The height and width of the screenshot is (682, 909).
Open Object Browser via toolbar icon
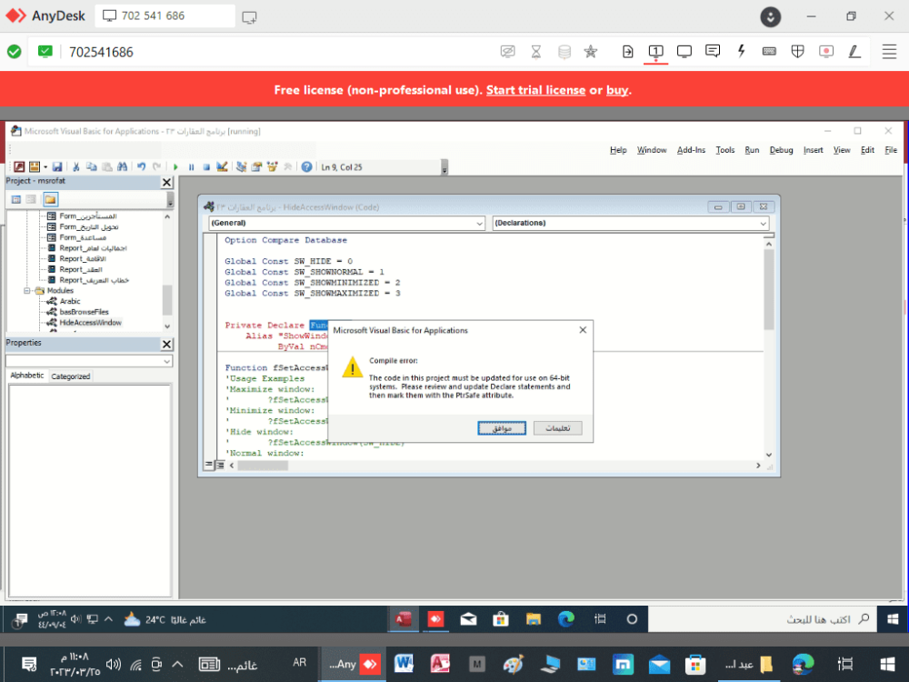coord(273,167)
